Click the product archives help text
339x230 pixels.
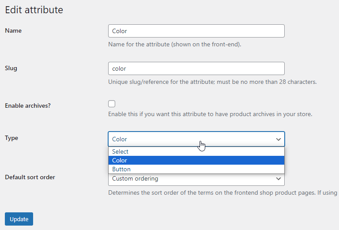[x=210, y=114]
